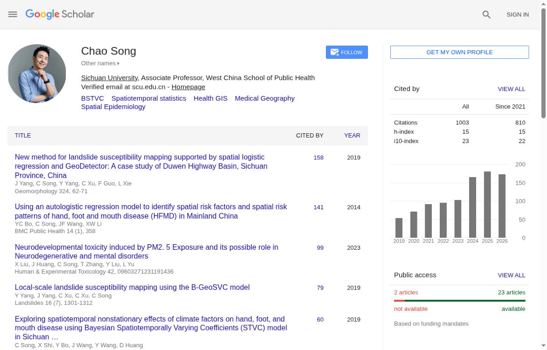This screenshot has height=350, width=547.
Task: Click the 23 articles available link
Action: coord(512,293)
